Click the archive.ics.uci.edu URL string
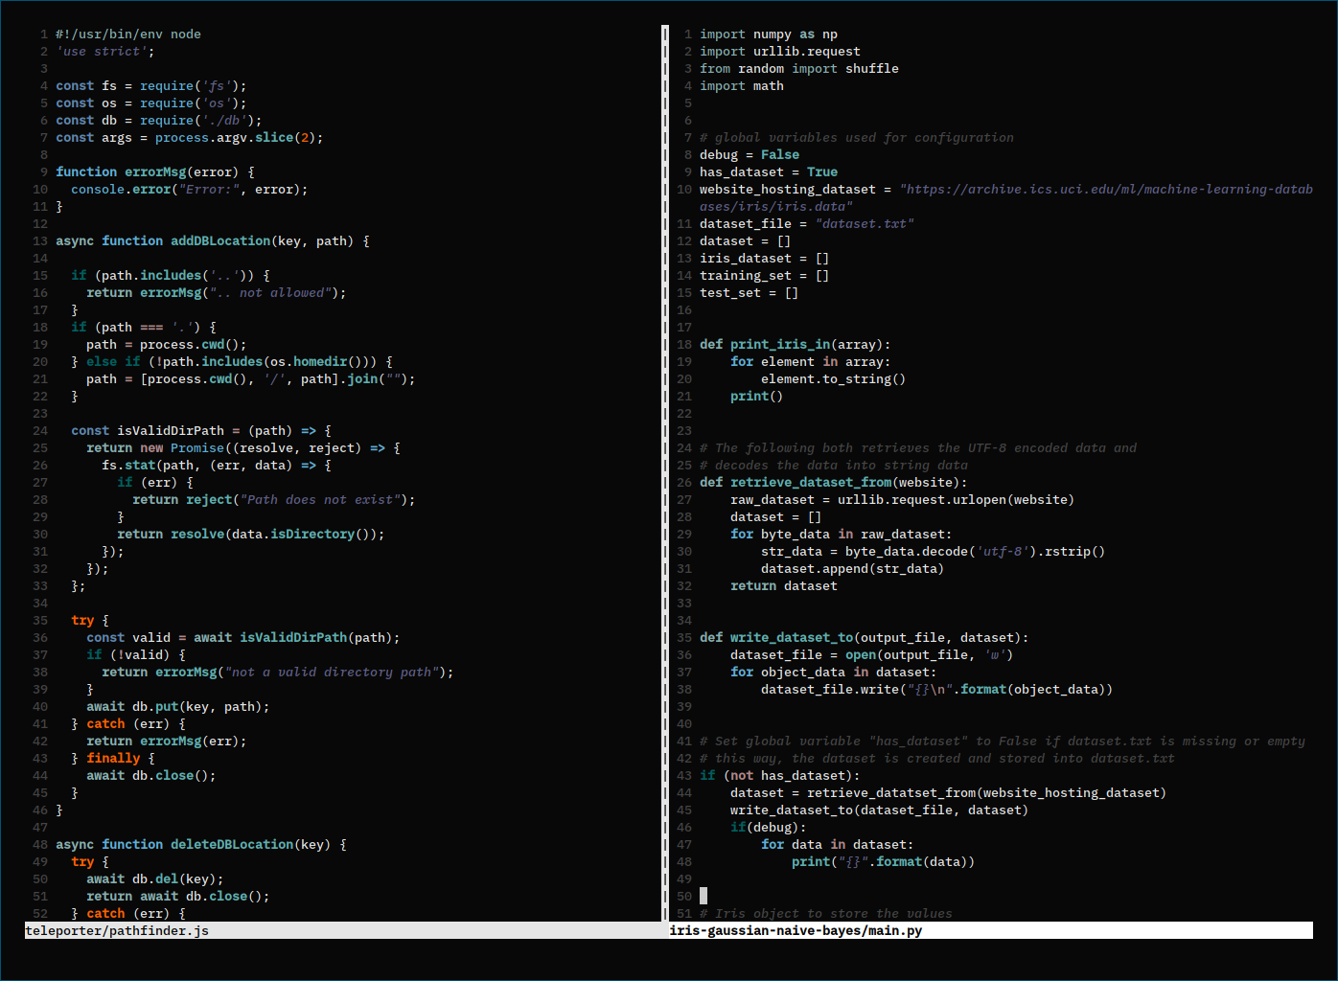Screen dimensions: 1338x981 coord(1006,198)
